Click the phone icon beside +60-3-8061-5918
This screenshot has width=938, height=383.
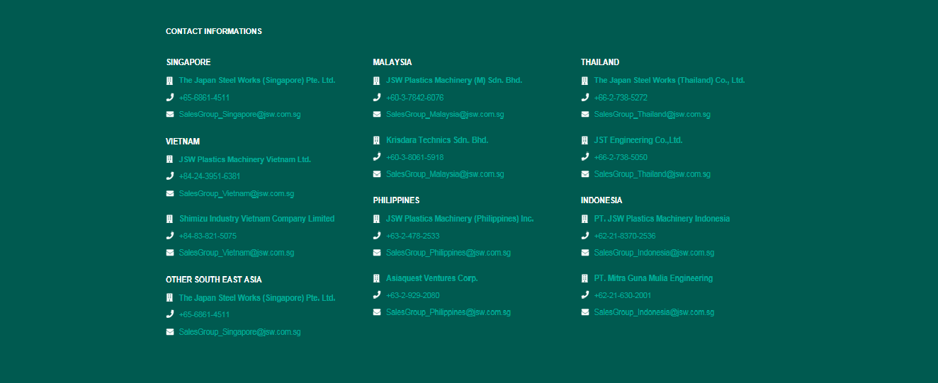click(377, 157)
